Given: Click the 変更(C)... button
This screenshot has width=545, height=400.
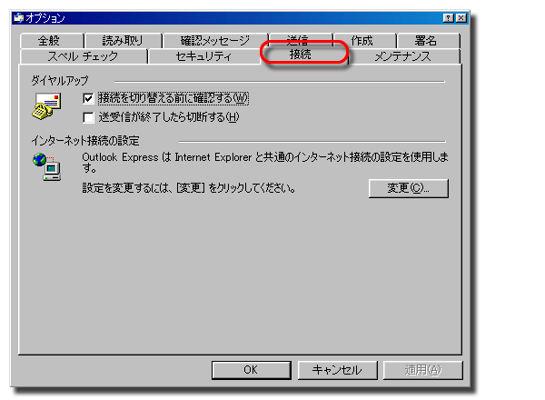Looking at the screenshot, I should (409, 188).
